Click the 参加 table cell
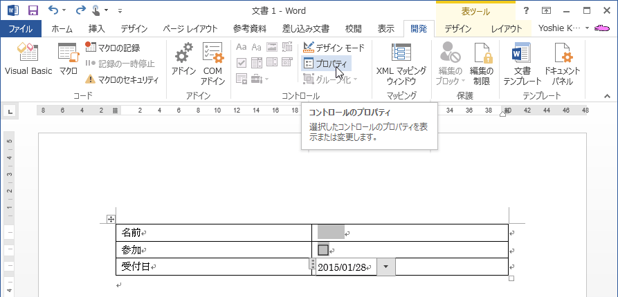Image resolution: width=618 pixels, height=297 pixels. pos(214,250)
